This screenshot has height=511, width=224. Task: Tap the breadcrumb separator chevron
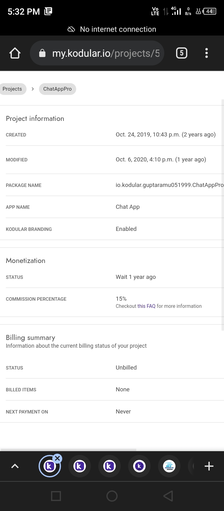(x=33, y=89)
